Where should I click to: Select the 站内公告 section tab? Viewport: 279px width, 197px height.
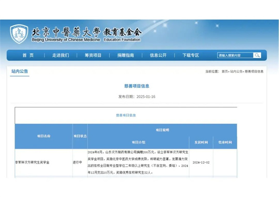click(20, 72)
